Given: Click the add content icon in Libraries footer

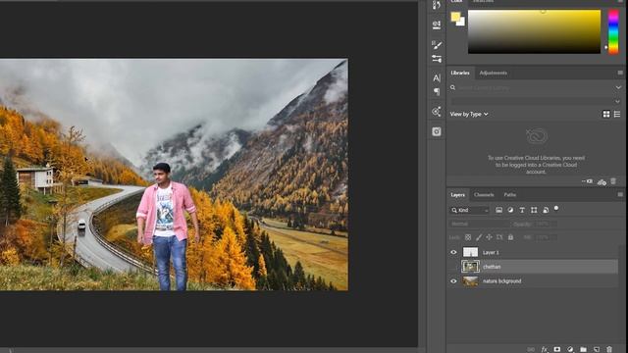Looking at the screenshot, I should click(588, 181).
